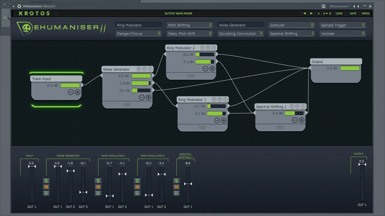Image resolution: width=385 pixels, height=216 pixels.
Task: Remove an output from Noise Generator node
Action: point(141,97)
